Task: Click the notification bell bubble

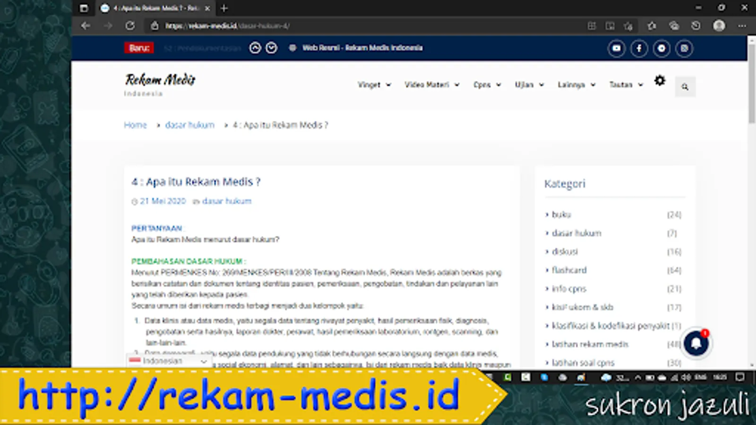Action: point(696,343)
